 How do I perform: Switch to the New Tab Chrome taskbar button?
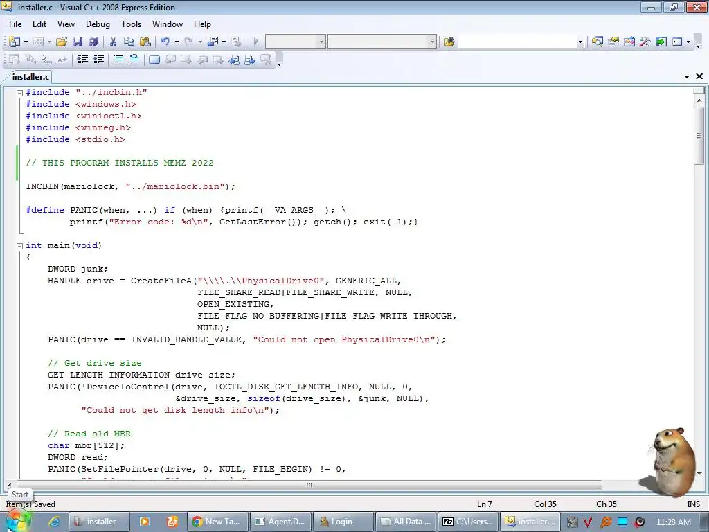coord(218,522)
